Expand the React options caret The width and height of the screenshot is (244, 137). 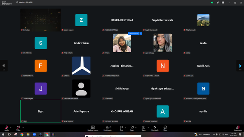[x=136, y=127]
